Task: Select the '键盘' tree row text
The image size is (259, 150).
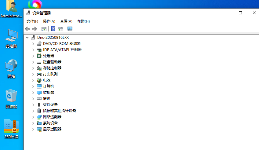Action: pyautogui.click(x=47, y=99)
